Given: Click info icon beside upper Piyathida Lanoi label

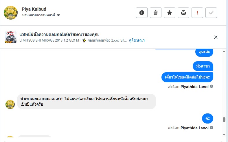Looking at the screenshot, I should (x=212, y=86).
